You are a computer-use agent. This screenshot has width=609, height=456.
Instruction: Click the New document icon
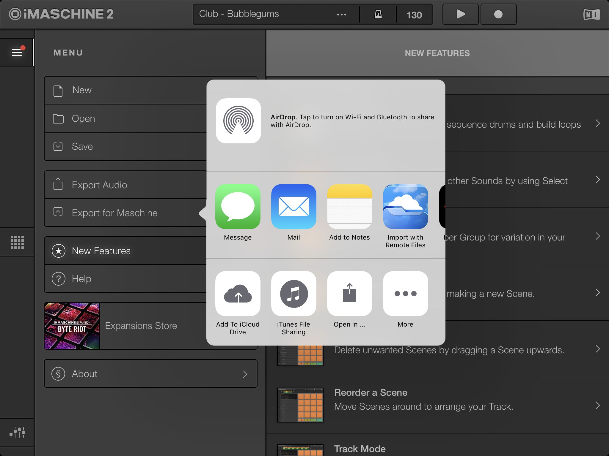[x=58, y=91]
